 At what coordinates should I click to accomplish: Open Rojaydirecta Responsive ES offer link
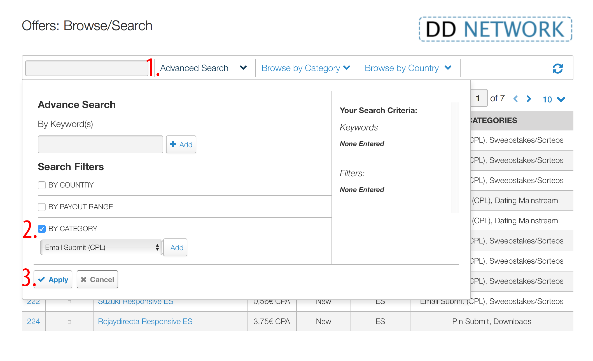click(x=145, y=321)
